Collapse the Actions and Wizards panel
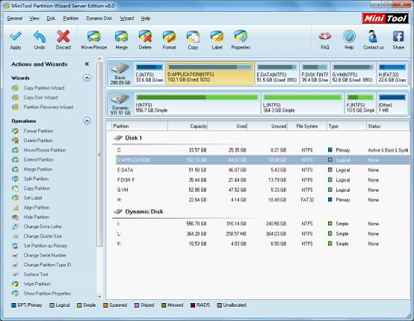This screenshot has height=321, width=414. (x=87, y=64)
